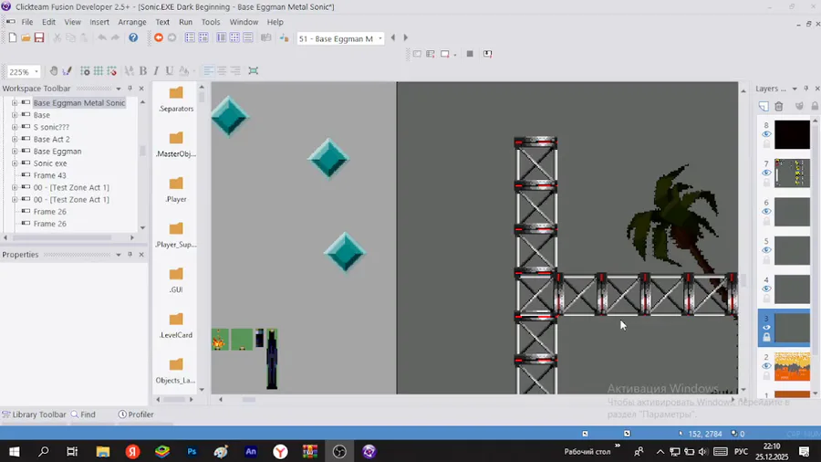Stop the running application
The height and width of the screenshot is (462, 821).
470,54
